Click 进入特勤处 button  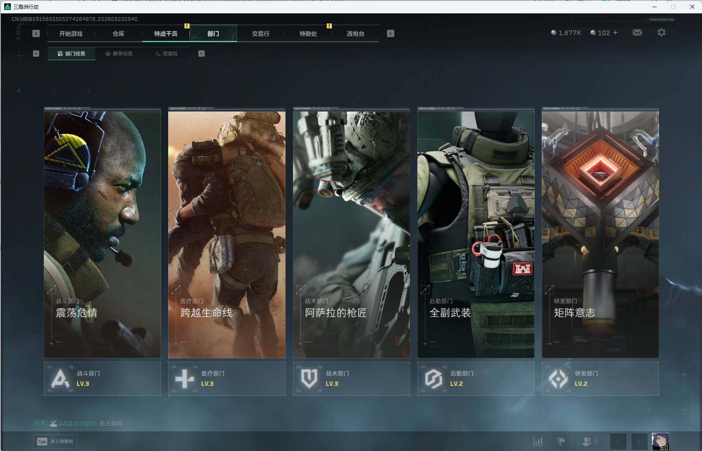coord(55,441)
